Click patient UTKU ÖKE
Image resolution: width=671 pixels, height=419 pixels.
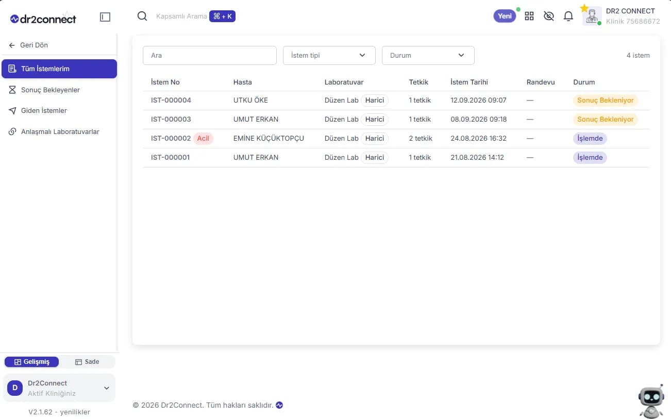click(x=250, y=100)
